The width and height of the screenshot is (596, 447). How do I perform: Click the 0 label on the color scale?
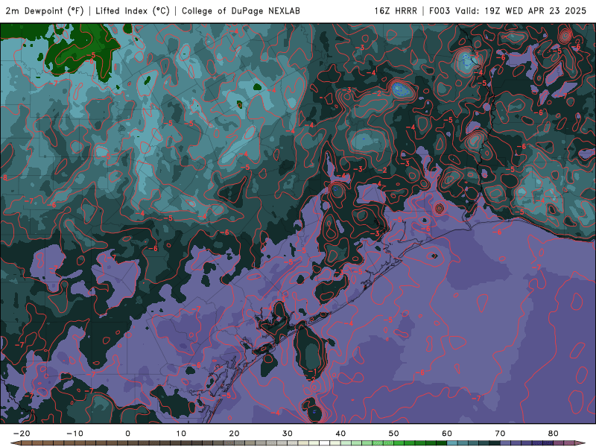[127, 434]
